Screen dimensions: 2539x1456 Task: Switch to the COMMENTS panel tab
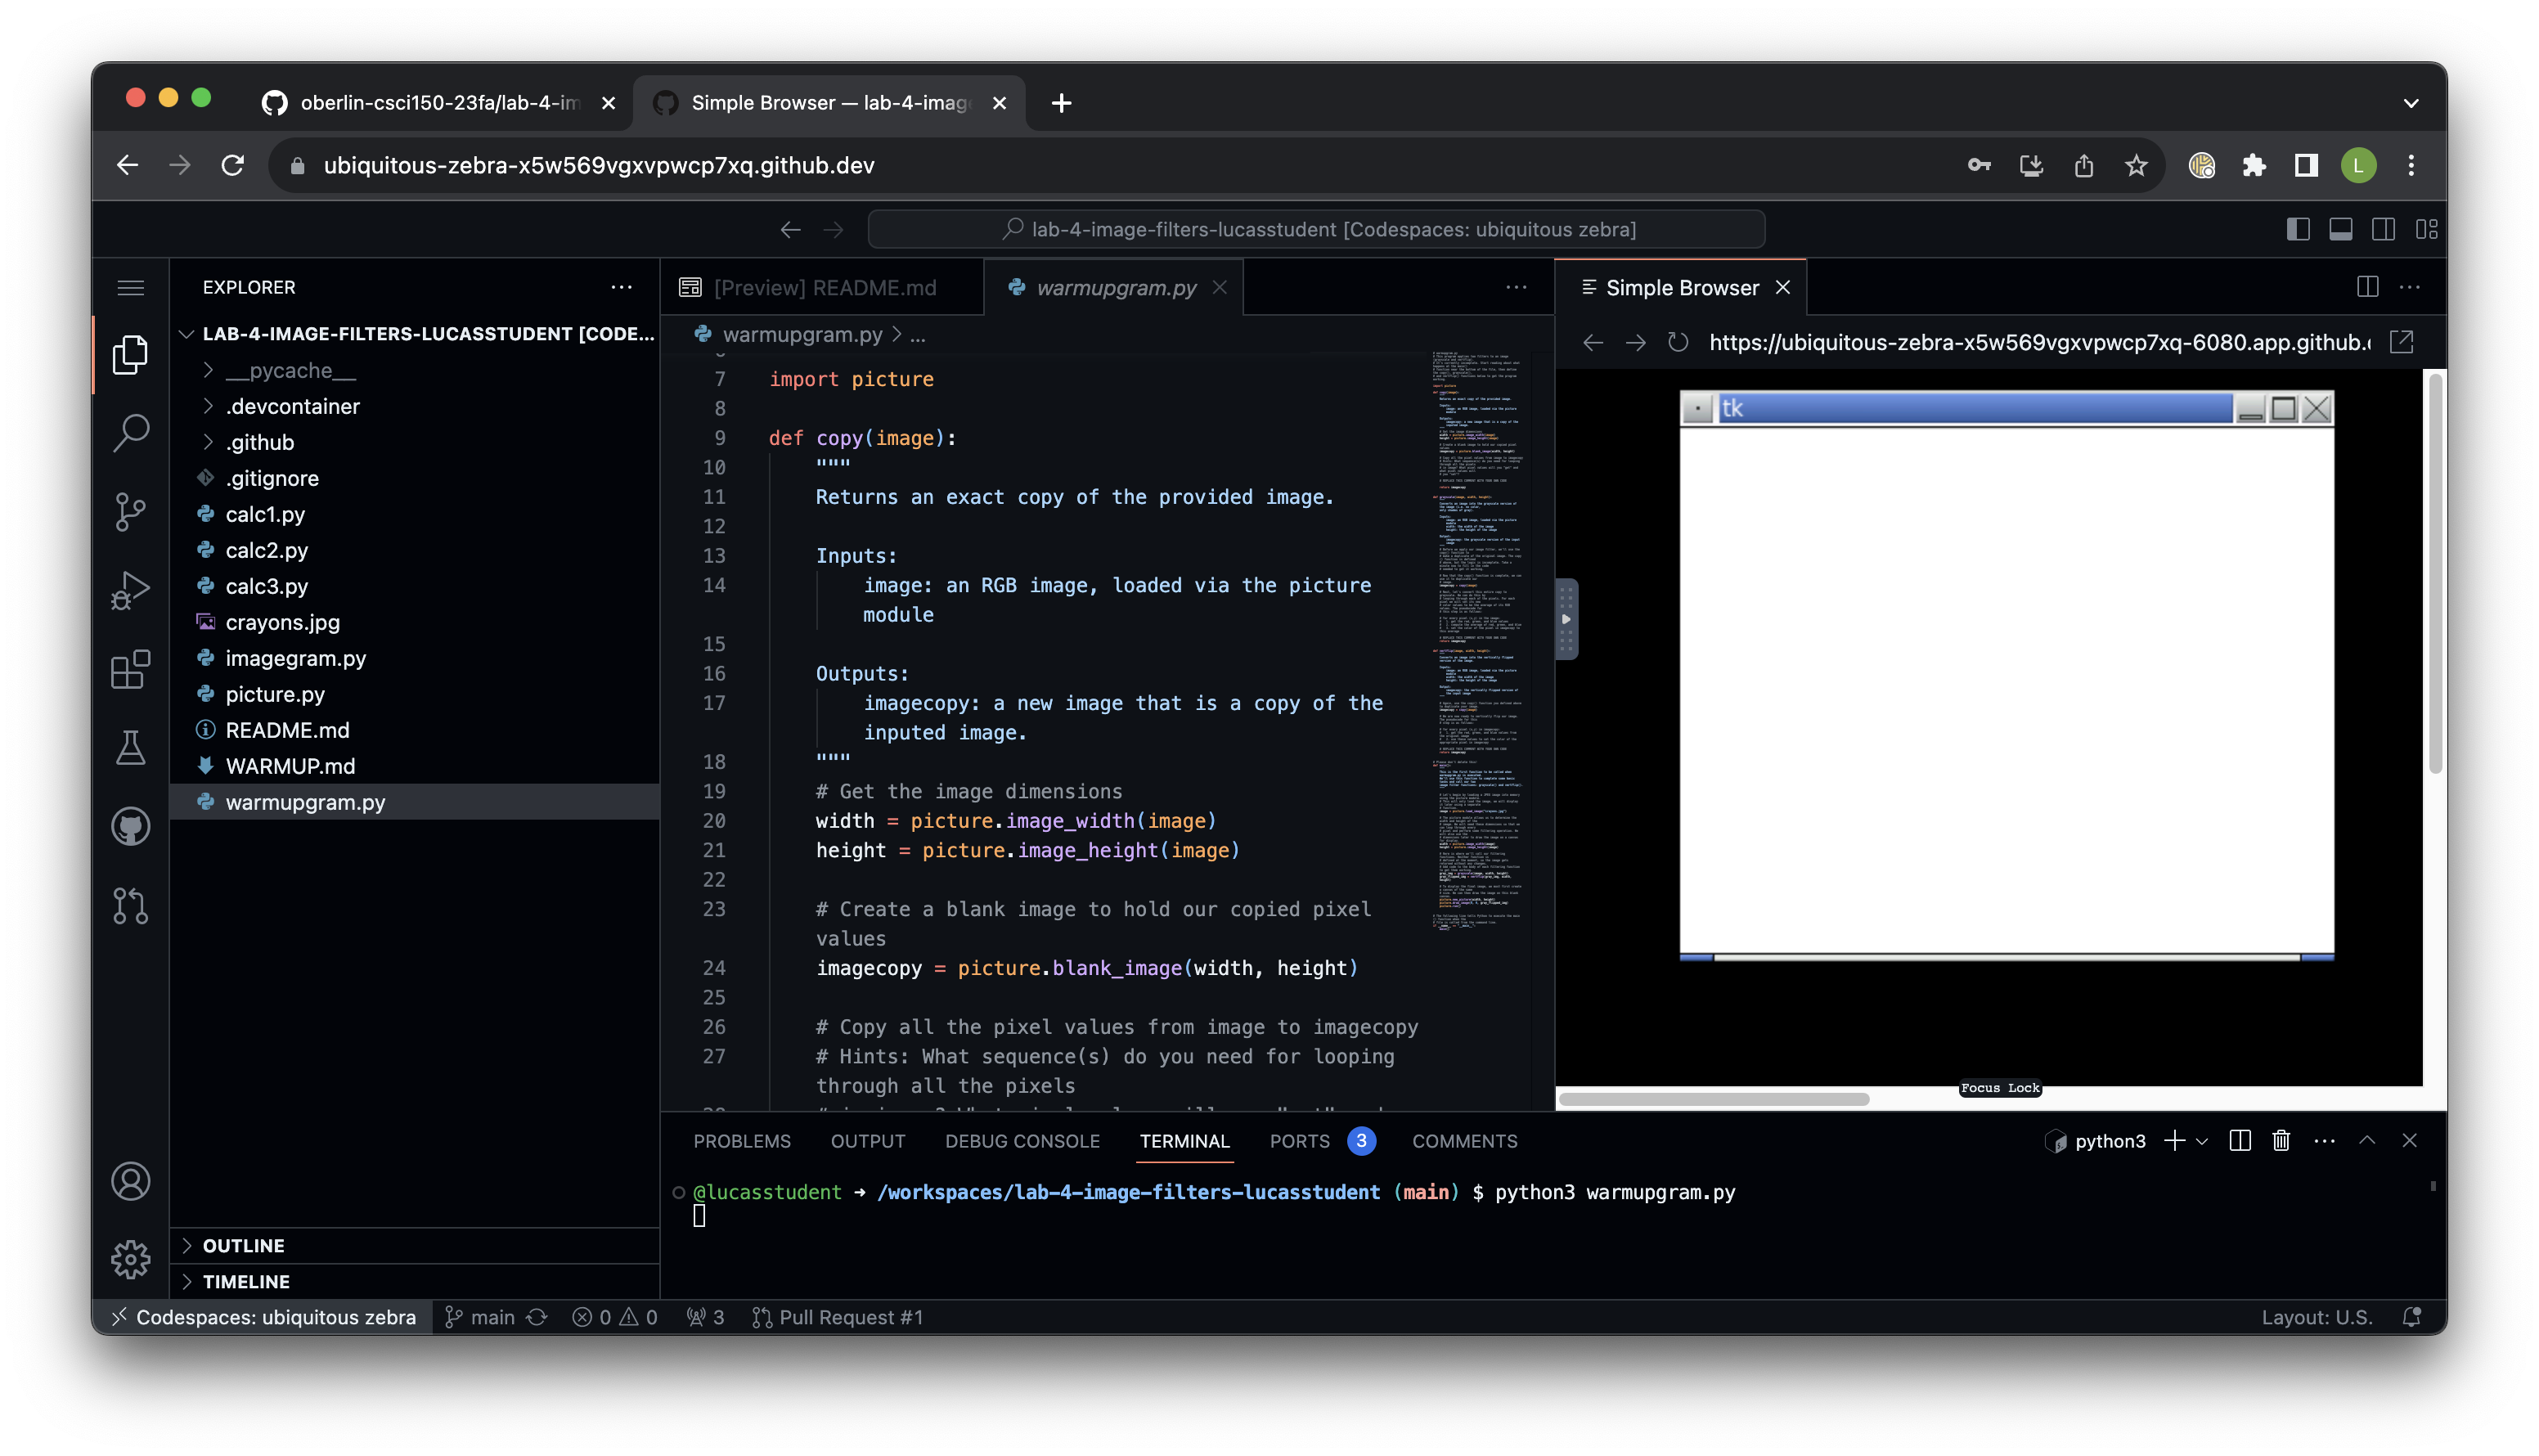pyautogui.click(x=1464, y=1141)
